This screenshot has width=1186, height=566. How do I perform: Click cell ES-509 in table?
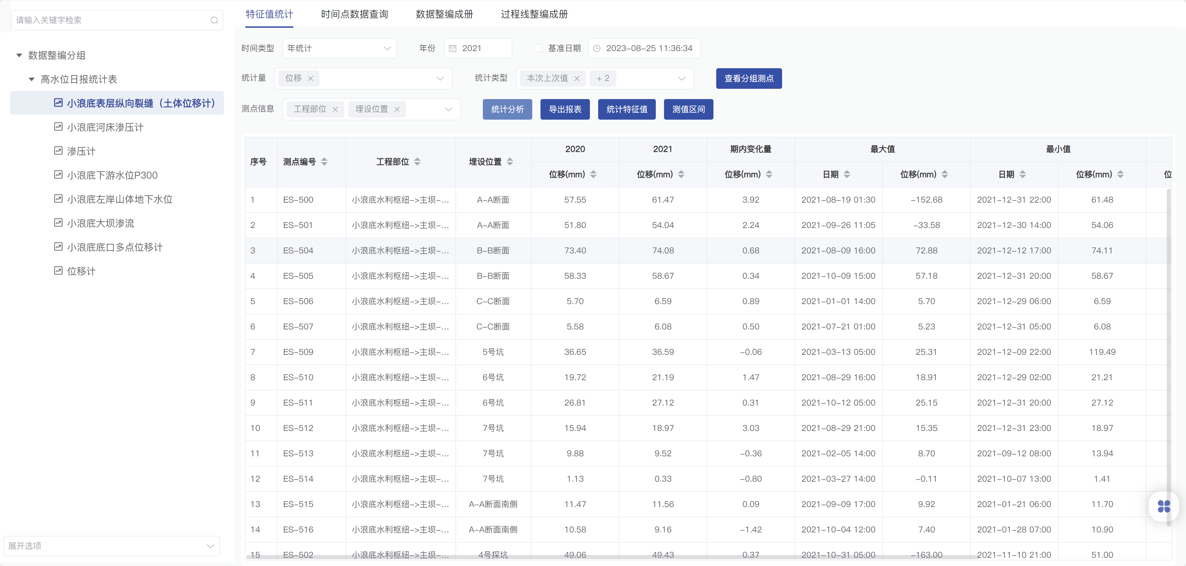point(298,352)
